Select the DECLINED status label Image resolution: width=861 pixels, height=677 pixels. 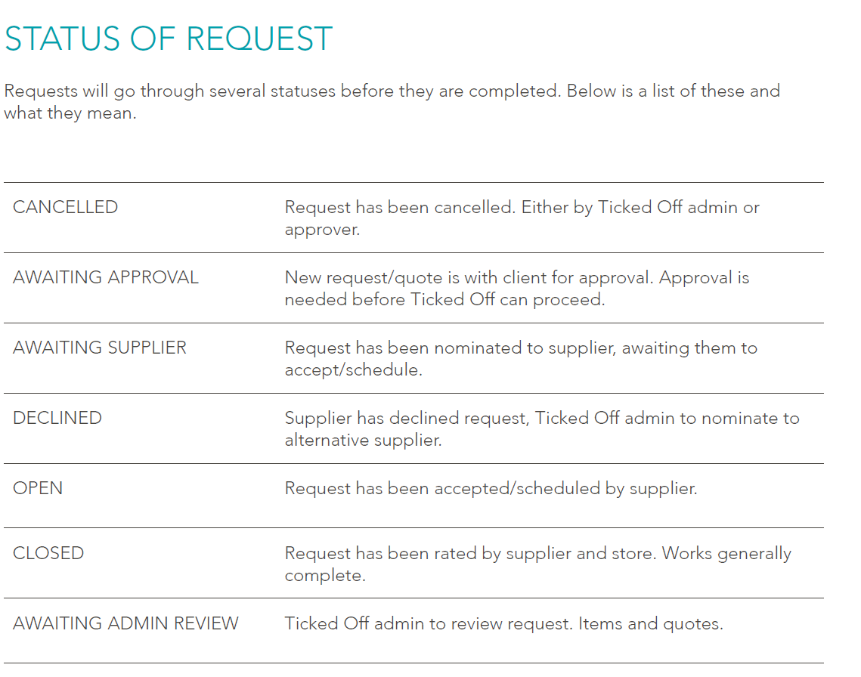(57, 418)
